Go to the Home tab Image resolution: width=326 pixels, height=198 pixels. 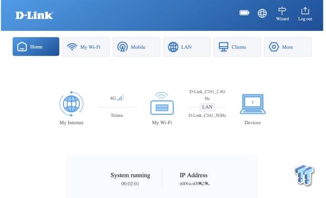(36, 47)
